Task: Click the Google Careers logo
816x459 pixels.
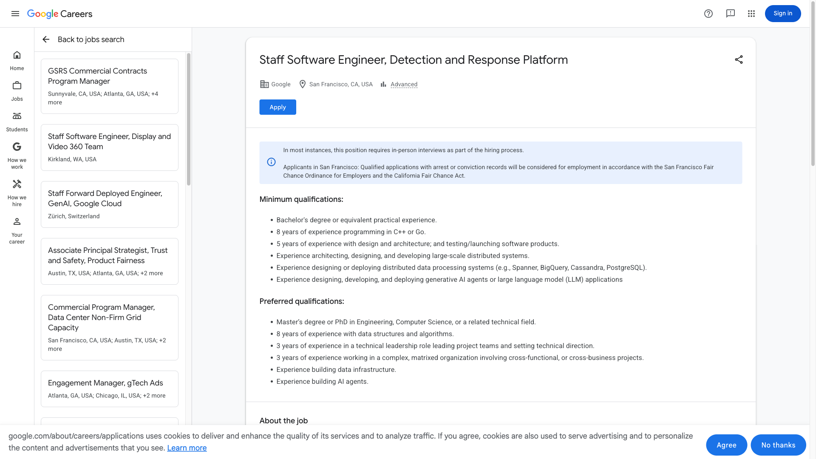Action: click(59, 14)
